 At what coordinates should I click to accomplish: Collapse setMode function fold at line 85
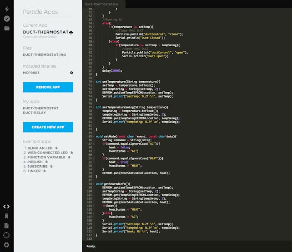(94, 136)
